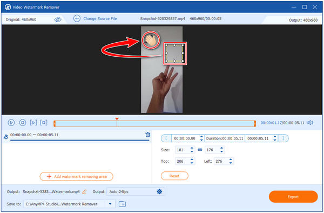Click the bottom-right handle of selection box

tap(183, 61)
